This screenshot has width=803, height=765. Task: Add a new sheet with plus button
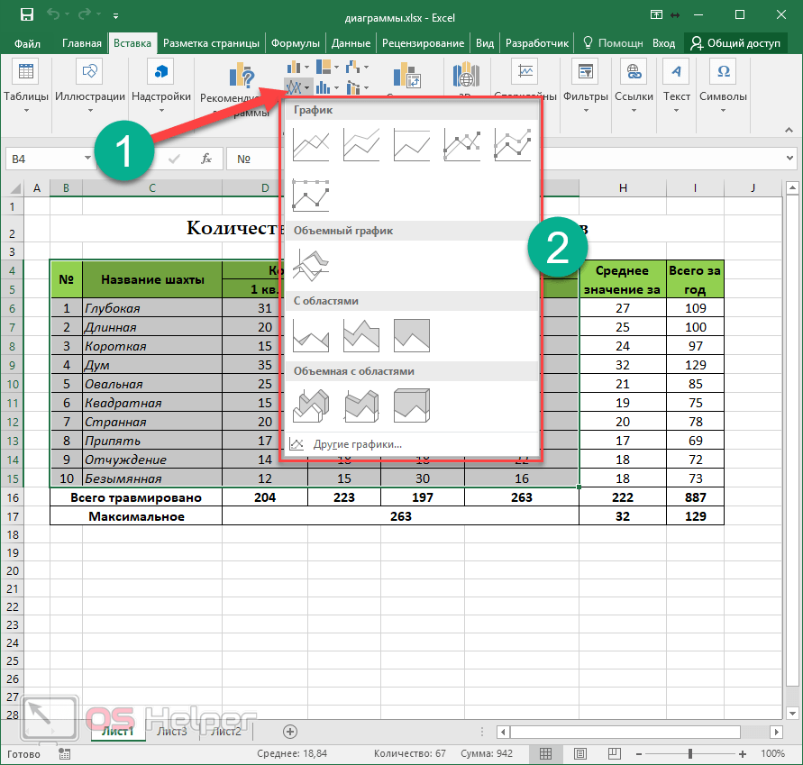pos(290,731)
